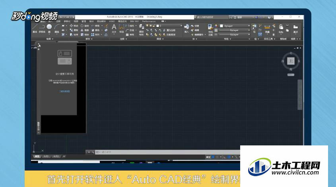The width and height of the screenshot is (336, 187).
Task: Switch to the Model (模型) layout tab
Action: [37, 156]
